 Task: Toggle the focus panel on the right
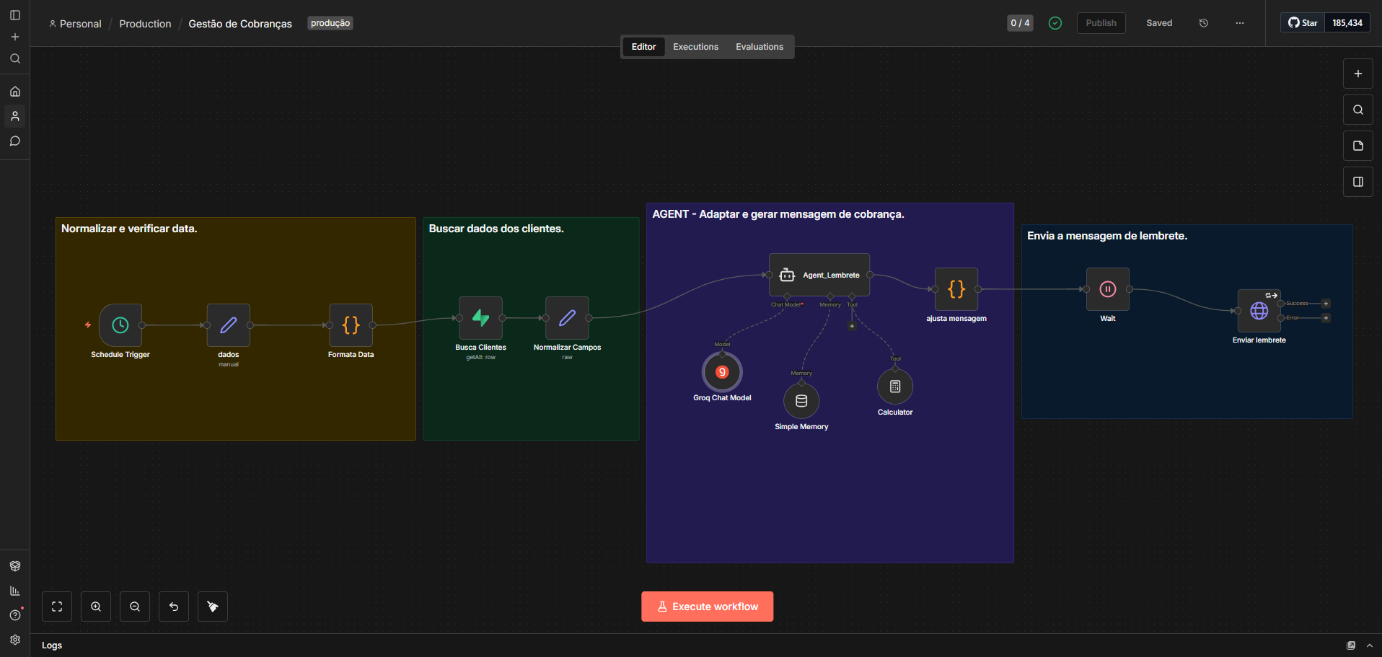[1358, 182]
